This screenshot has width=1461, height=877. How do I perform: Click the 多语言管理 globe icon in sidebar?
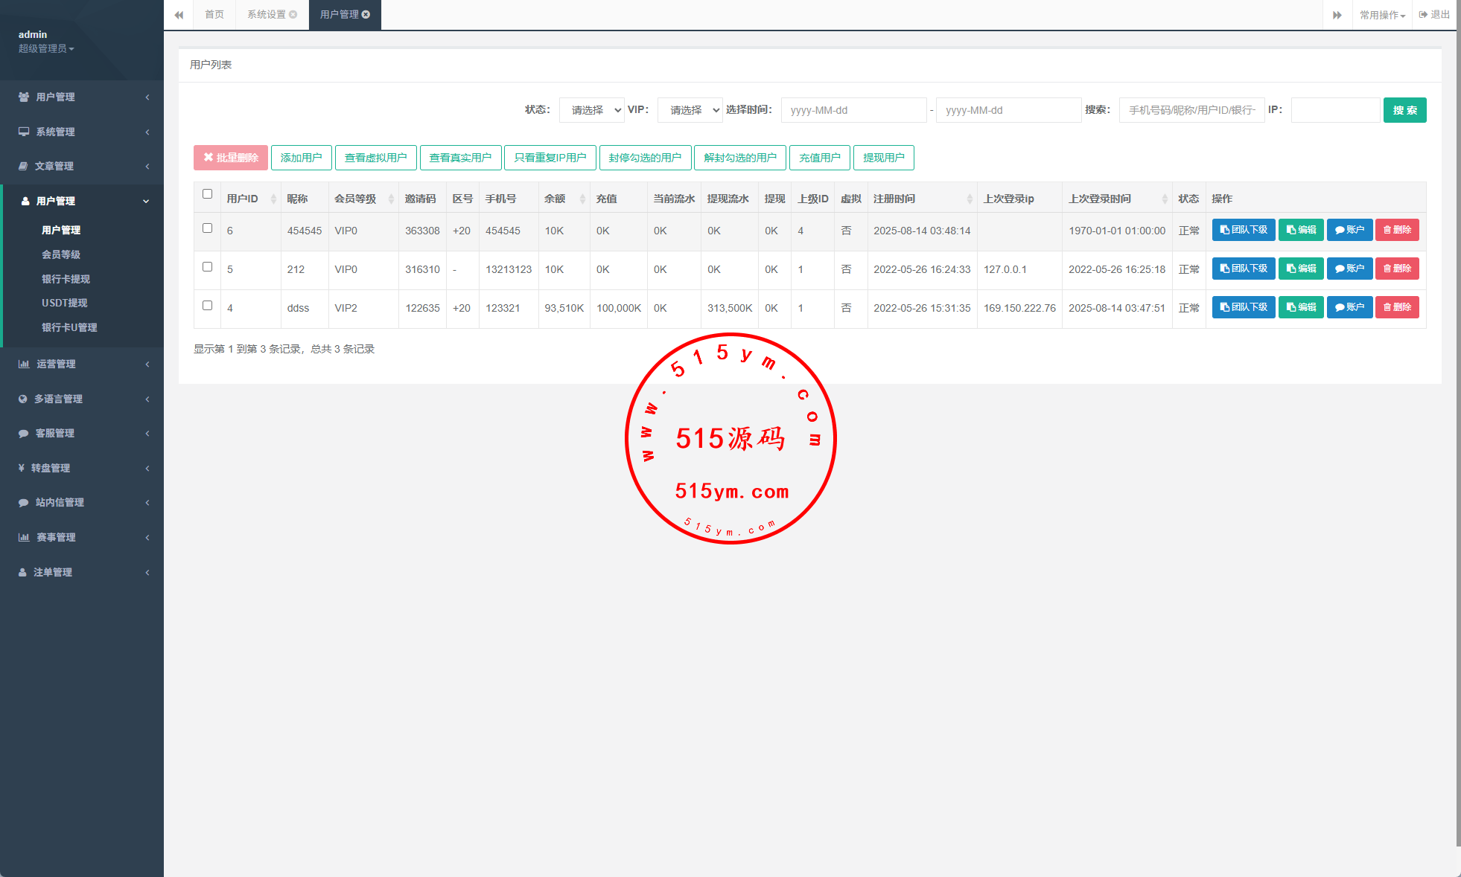coord(23,399)
